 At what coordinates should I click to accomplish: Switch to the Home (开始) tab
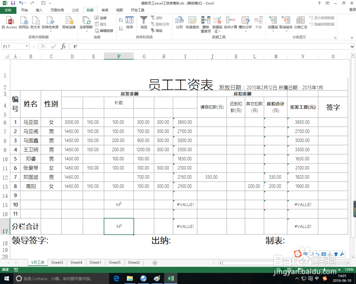[x=24, y=10]
